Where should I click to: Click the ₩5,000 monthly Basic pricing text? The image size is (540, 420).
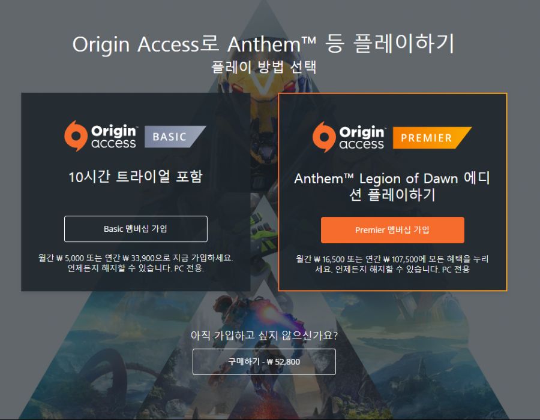tap(136, 263)
